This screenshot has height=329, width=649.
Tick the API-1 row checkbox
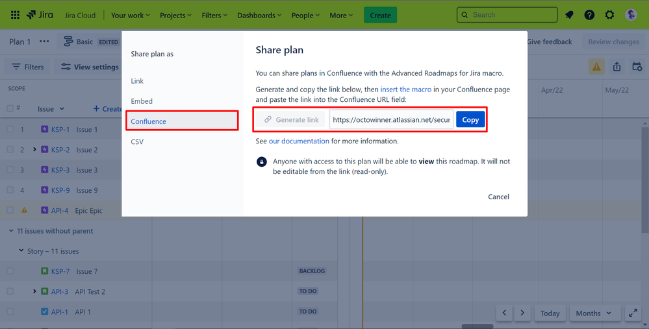coord(10,311)
